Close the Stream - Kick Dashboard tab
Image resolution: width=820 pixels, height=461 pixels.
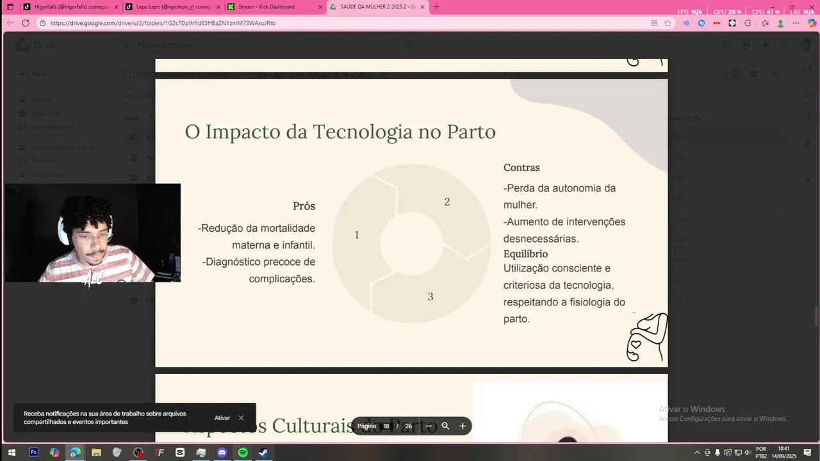(x=320, y=7)
